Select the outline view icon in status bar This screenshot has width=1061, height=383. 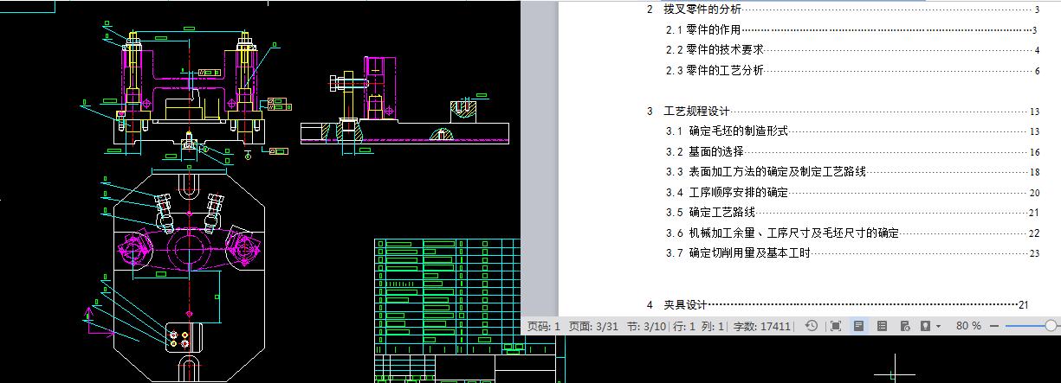point(882,326)
